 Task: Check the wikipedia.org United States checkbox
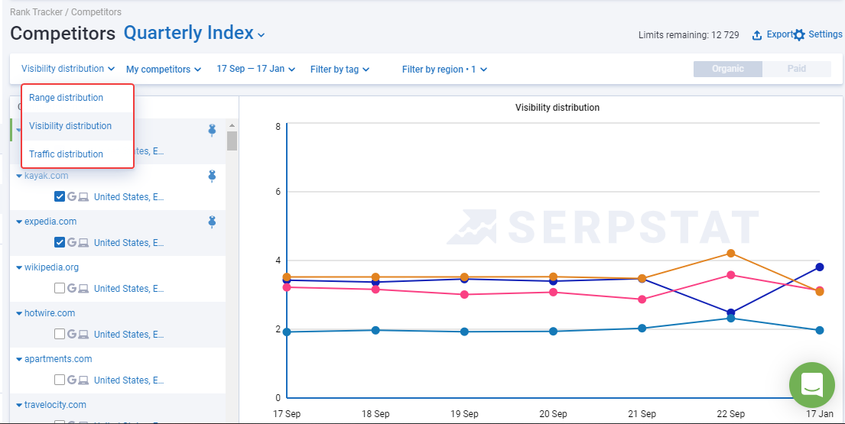pos(60,289)
